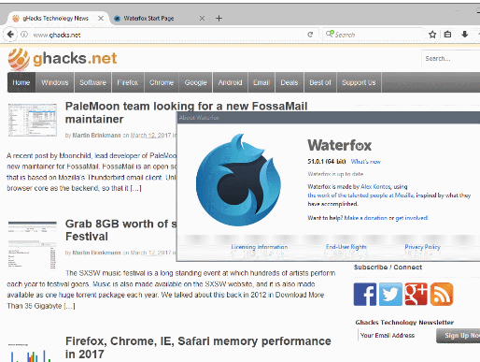Screen dimensions: 480x362
Task: Open the Grab 8GB worth Festival article
Action: pos(120,230)
